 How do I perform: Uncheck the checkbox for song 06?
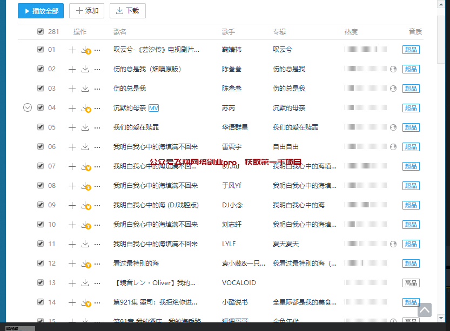tap(41, 147)
